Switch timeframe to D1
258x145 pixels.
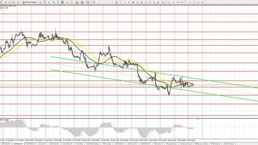pyautogui.click(x=194, y=2)
